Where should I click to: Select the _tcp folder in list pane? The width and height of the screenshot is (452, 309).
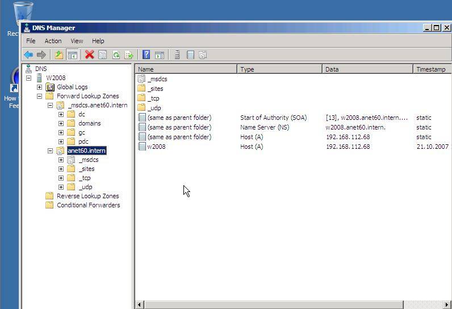click(153, 98)
